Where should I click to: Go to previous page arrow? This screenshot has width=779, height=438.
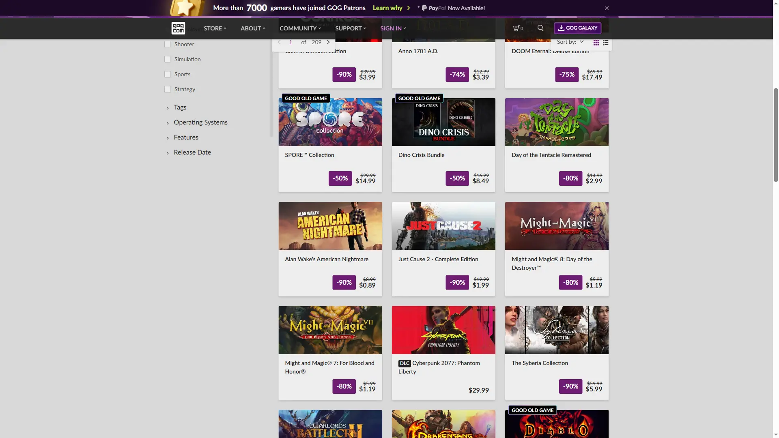279,42
